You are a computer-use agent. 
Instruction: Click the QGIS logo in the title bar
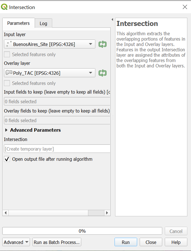click(5, 7)
